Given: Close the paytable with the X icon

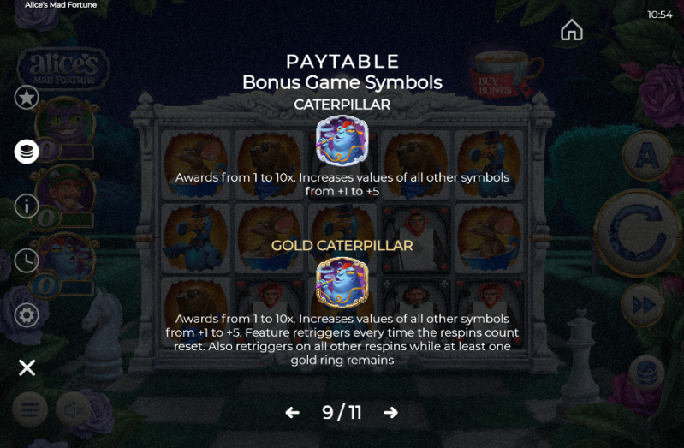Looking at the screenshot, I should [x=27, y=367].
